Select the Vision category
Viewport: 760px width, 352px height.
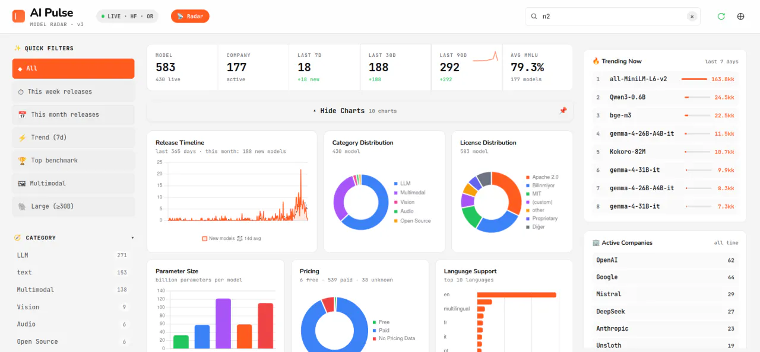coord(73,307)
